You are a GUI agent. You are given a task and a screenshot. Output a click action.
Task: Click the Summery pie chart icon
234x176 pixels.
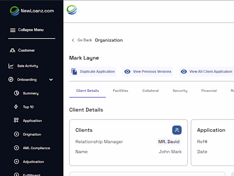[x=16, y=94]
